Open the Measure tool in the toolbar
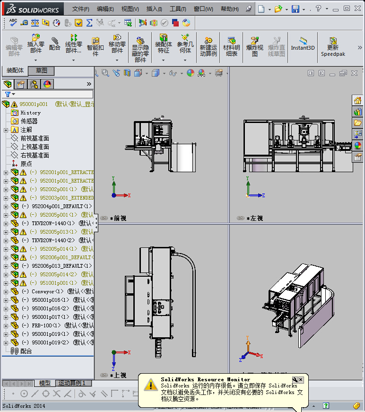Image resolution: width=365 pixels, height=412 pixels. [x=24, y=23]
